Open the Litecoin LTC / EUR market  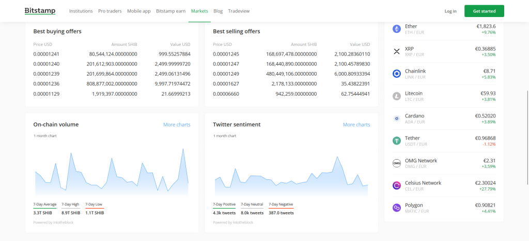[x=444, y=96]
